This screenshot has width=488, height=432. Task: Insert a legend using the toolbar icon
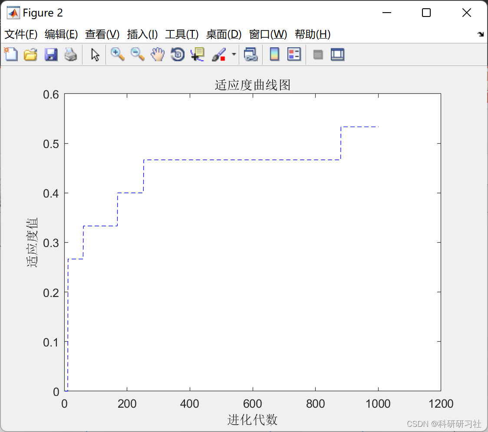pyautogui.click(x=294, y=55)
